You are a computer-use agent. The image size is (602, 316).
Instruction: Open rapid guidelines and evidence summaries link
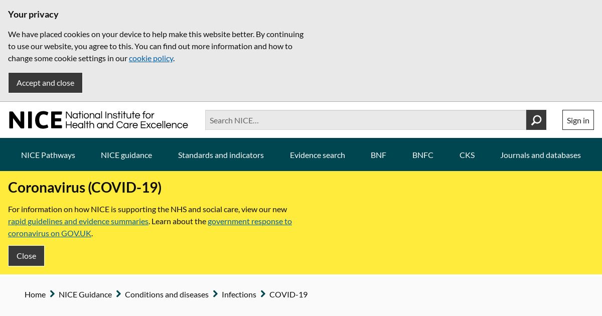point(78,221)
